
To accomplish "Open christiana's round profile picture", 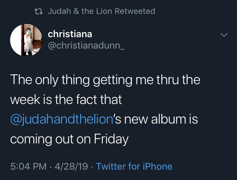I will pos(26,40).
